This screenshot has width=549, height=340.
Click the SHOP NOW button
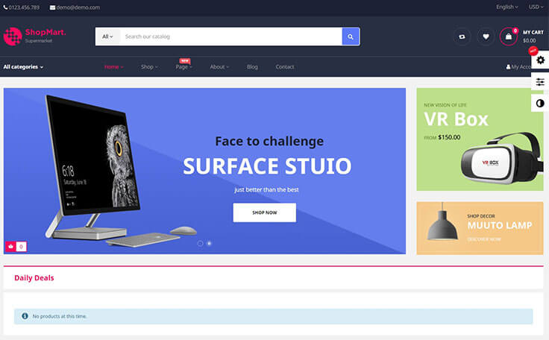coord(264,212)
